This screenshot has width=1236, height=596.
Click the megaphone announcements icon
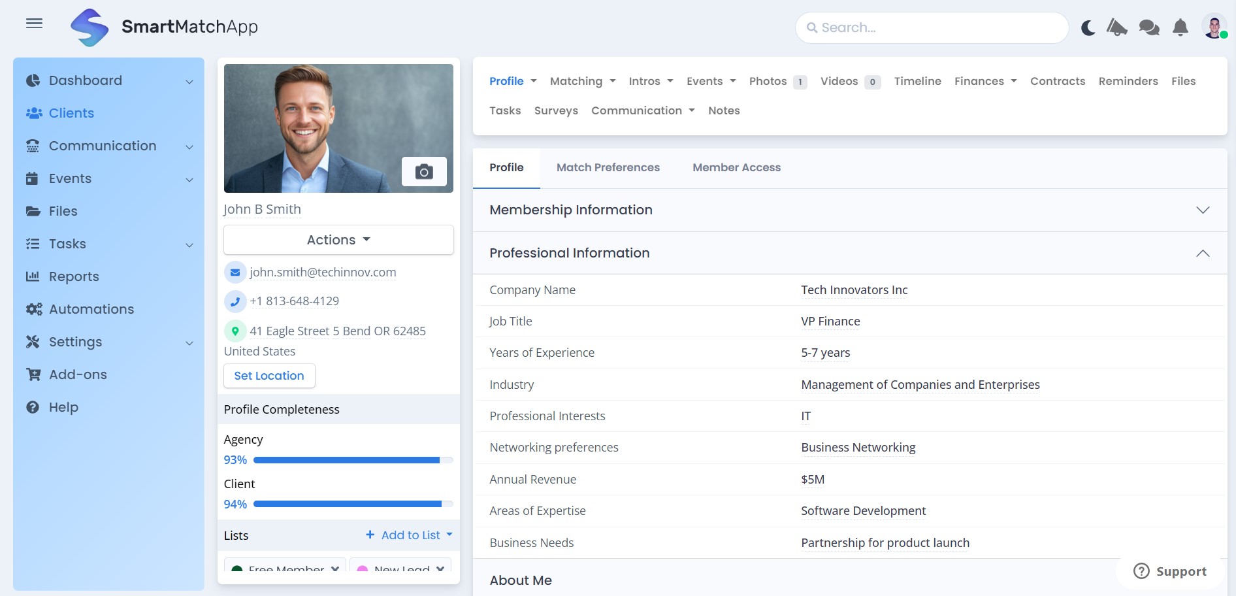1116,27
